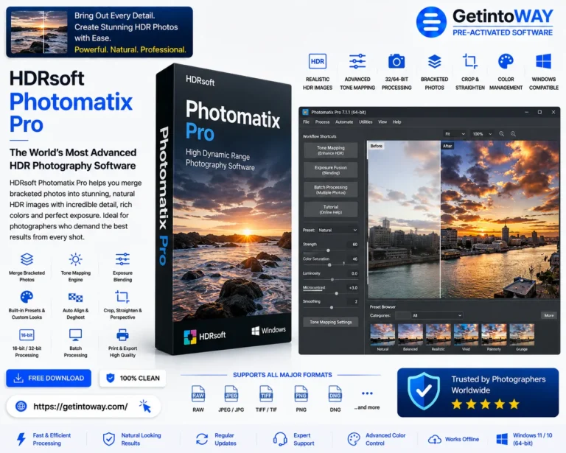Click the Print & Export printer icon

click(122, 335)
